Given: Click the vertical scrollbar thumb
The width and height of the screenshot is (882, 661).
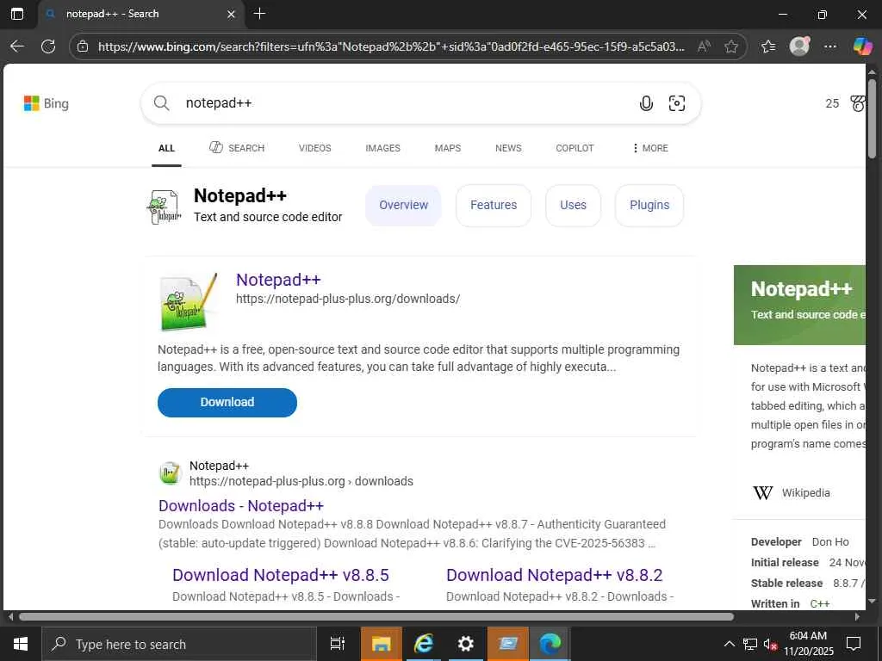Looking at the screenshot, I should (x=872, y=118).
